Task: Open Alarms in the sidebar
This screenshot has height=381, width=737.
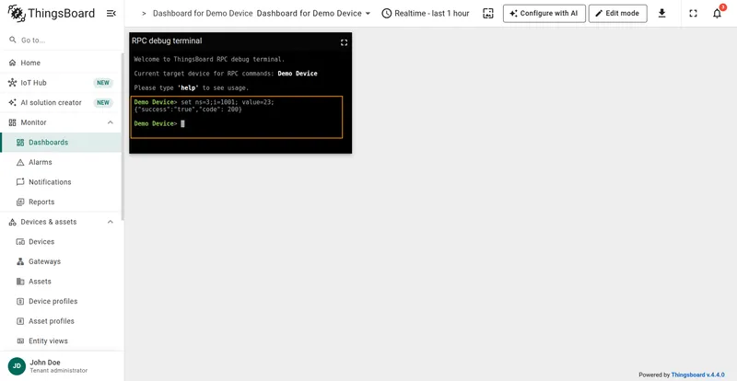Action: [62, 162]
